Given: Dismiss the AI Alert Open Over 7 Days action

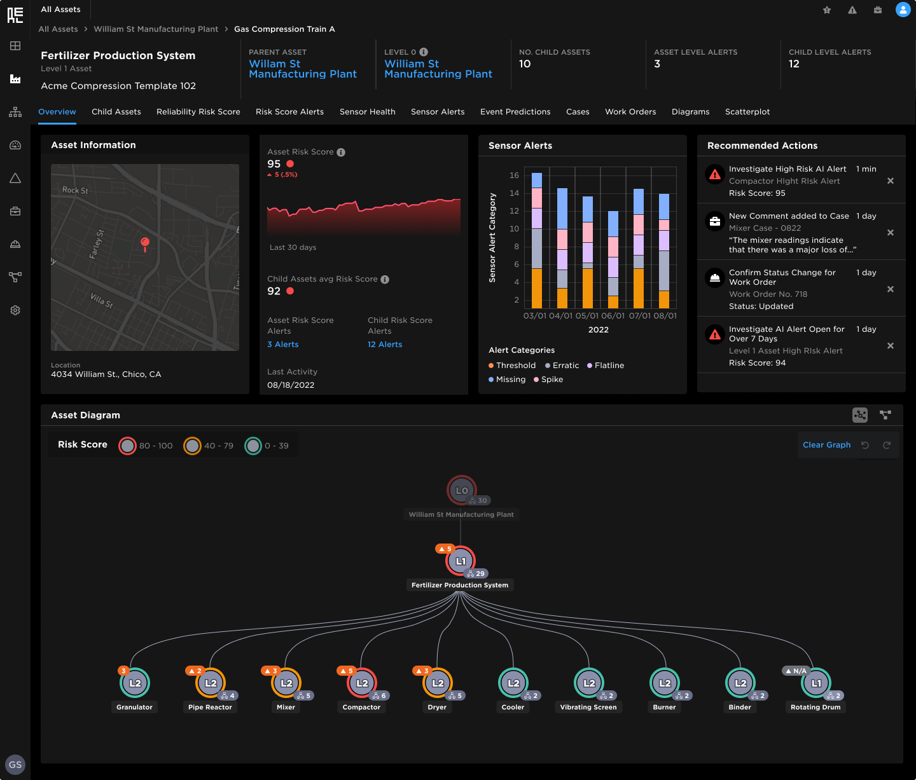Looking at the screenshot, I should click(x=891, y=346).
